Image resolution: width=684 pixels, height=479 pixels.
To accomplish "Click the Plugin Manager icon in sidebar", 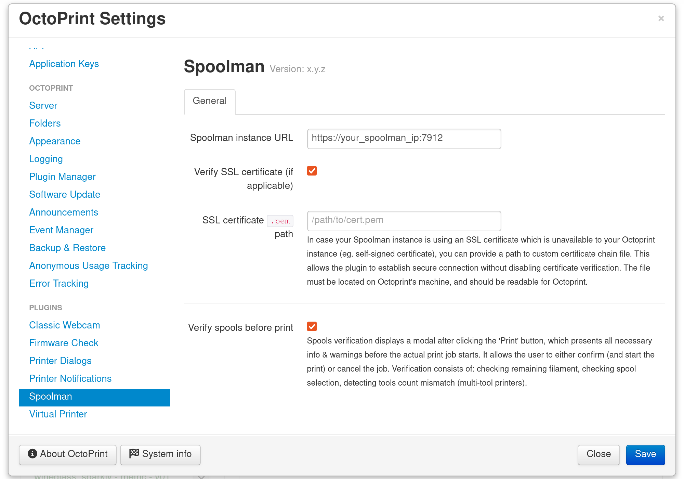I will [63, 176].
